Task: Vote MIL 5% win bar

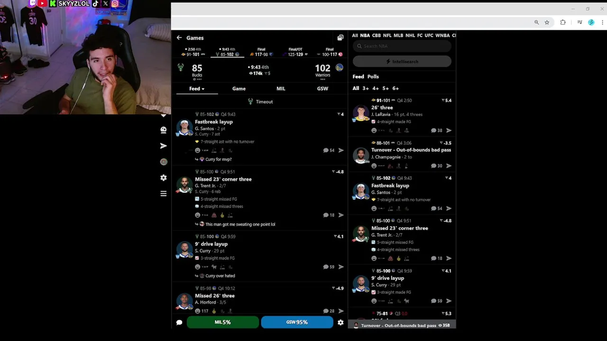Action: [x=223, y=323]
